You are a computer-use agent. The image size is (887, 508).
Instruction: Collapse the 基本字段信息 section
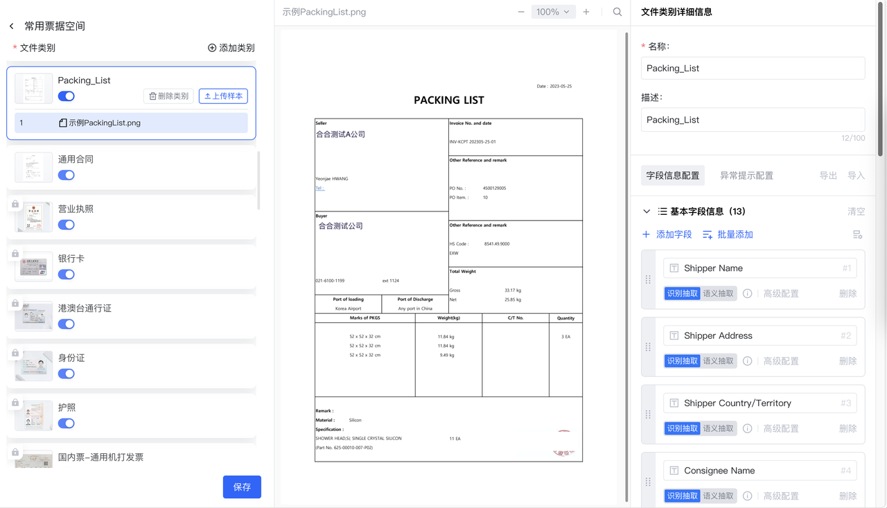[x=647, y=211]
